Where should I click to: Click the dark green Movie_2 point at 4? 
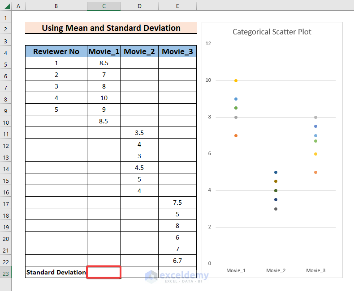[x=276, y=191]
